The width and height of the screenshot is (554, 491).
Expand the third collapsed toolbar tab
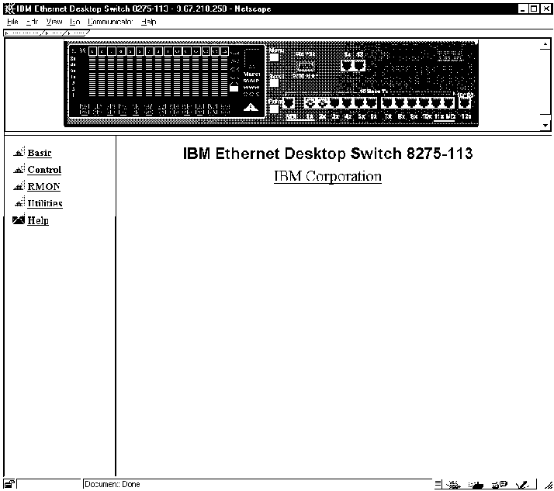pyautogui.click(x=78, y=33)
